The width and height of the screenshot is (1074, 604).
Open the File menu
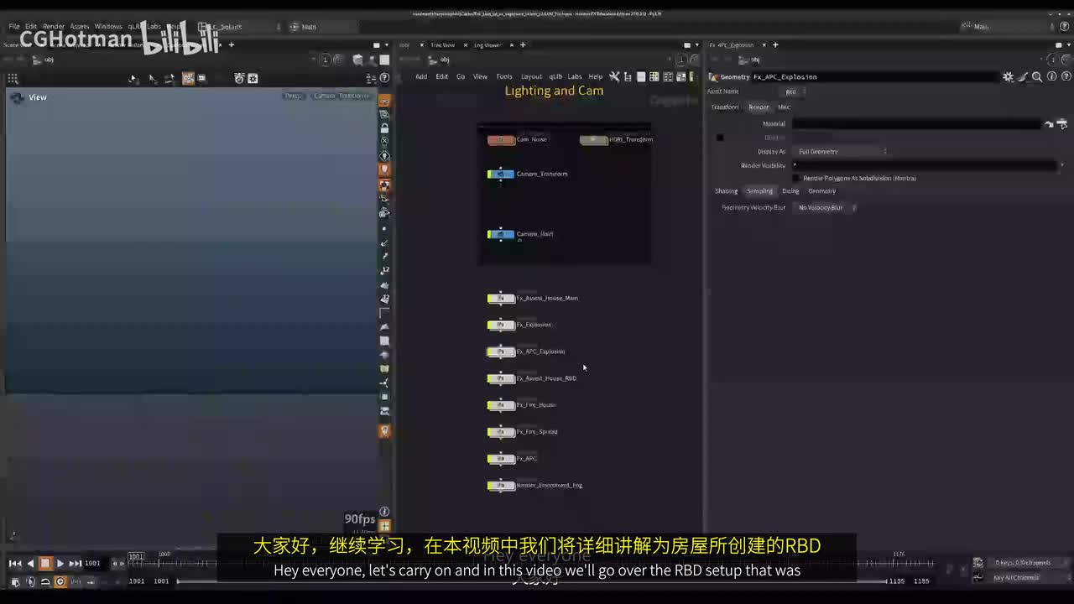pos(14,27)
